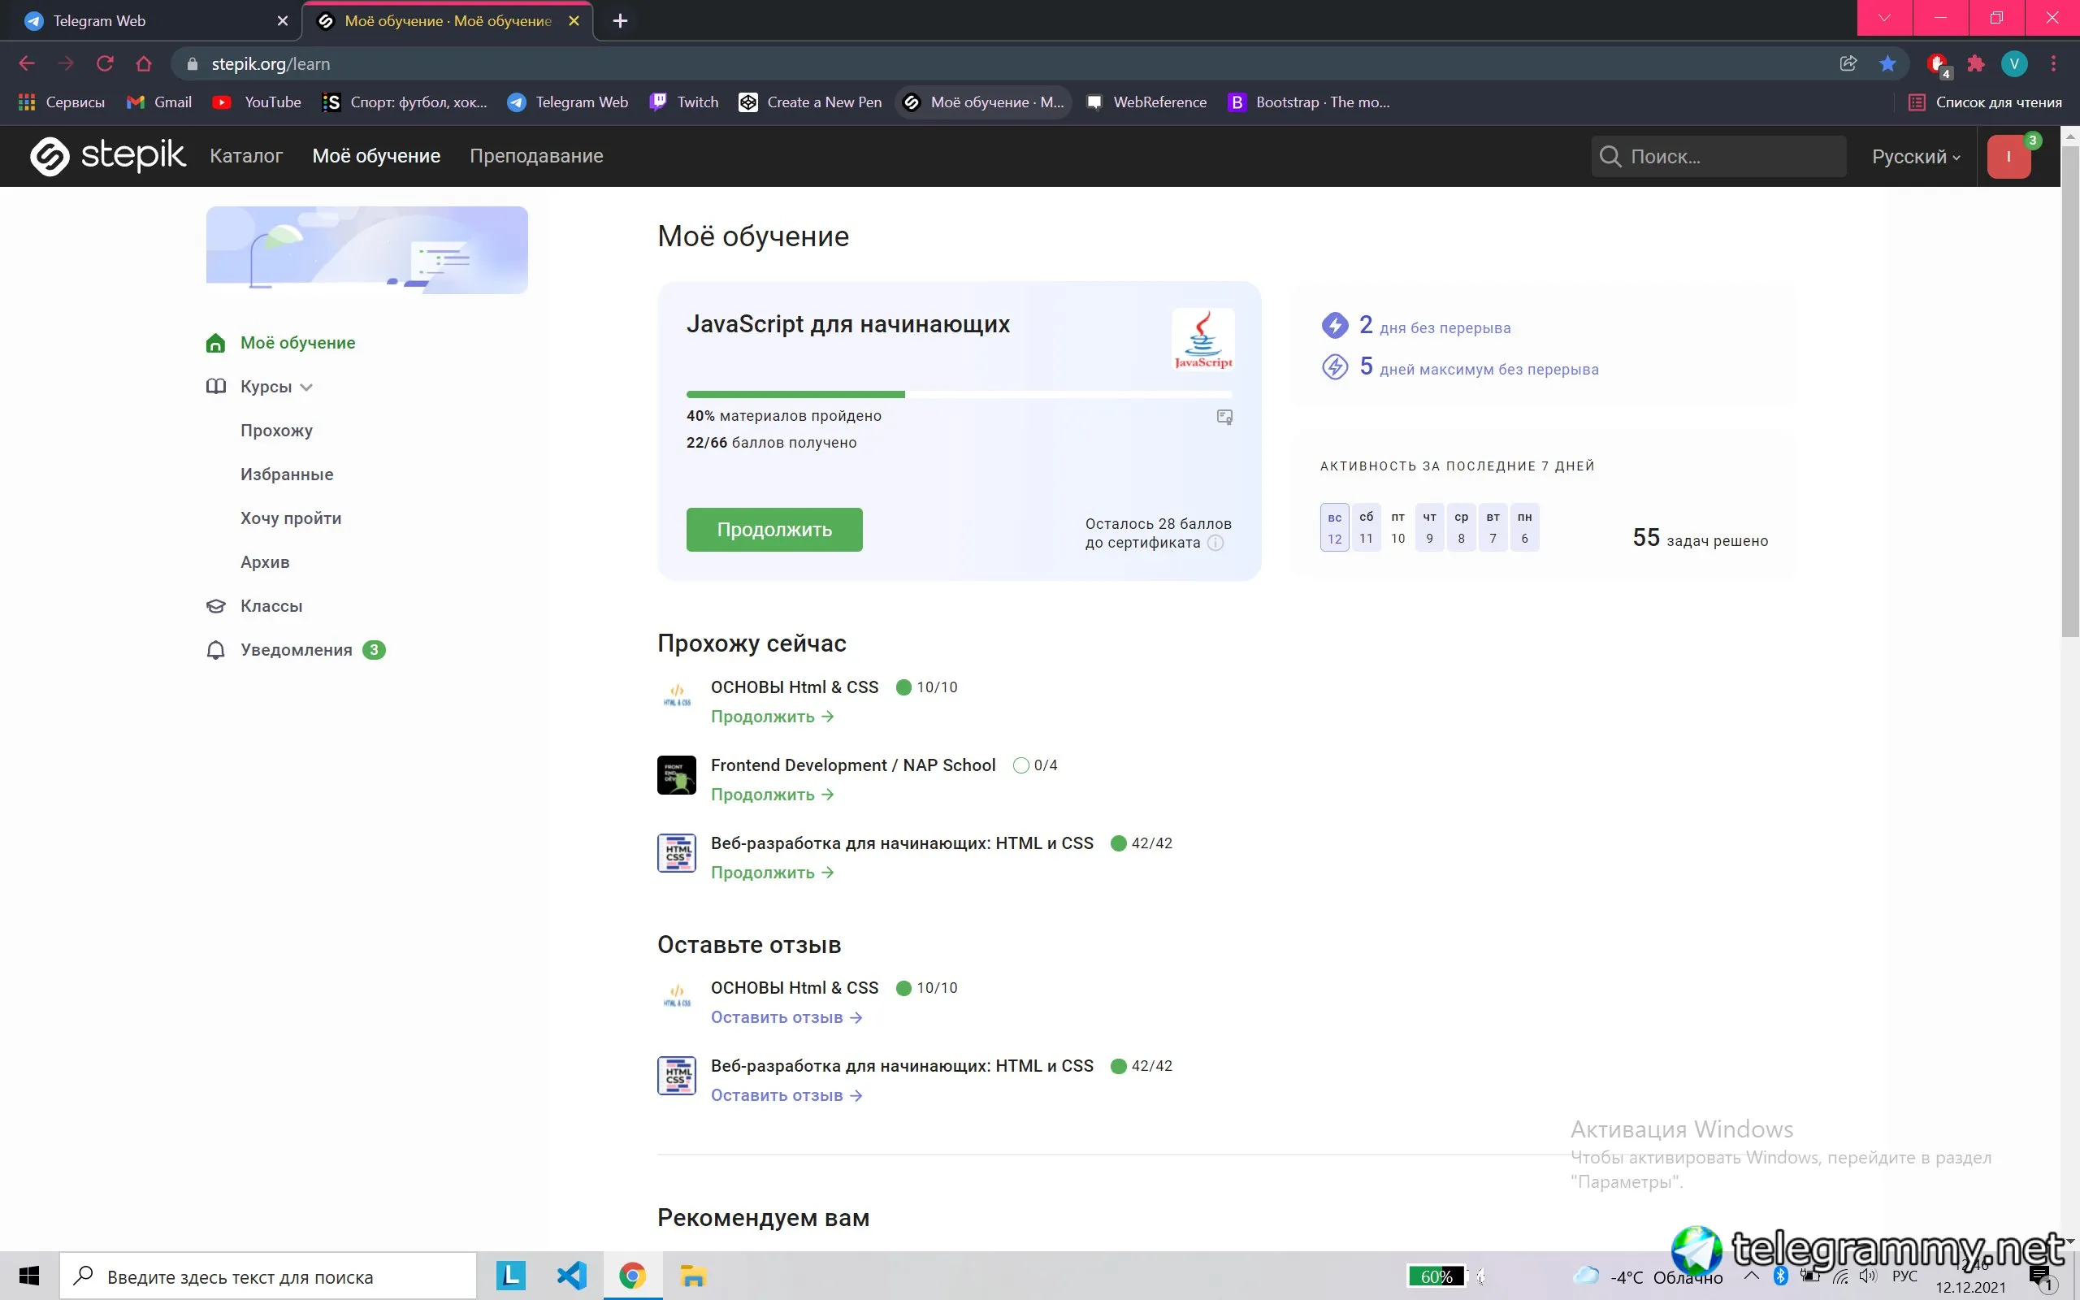Launch Visual Studio Code from taskbar
This screenshot has width=2080, height=1300.
click(x=571, y=1276)
